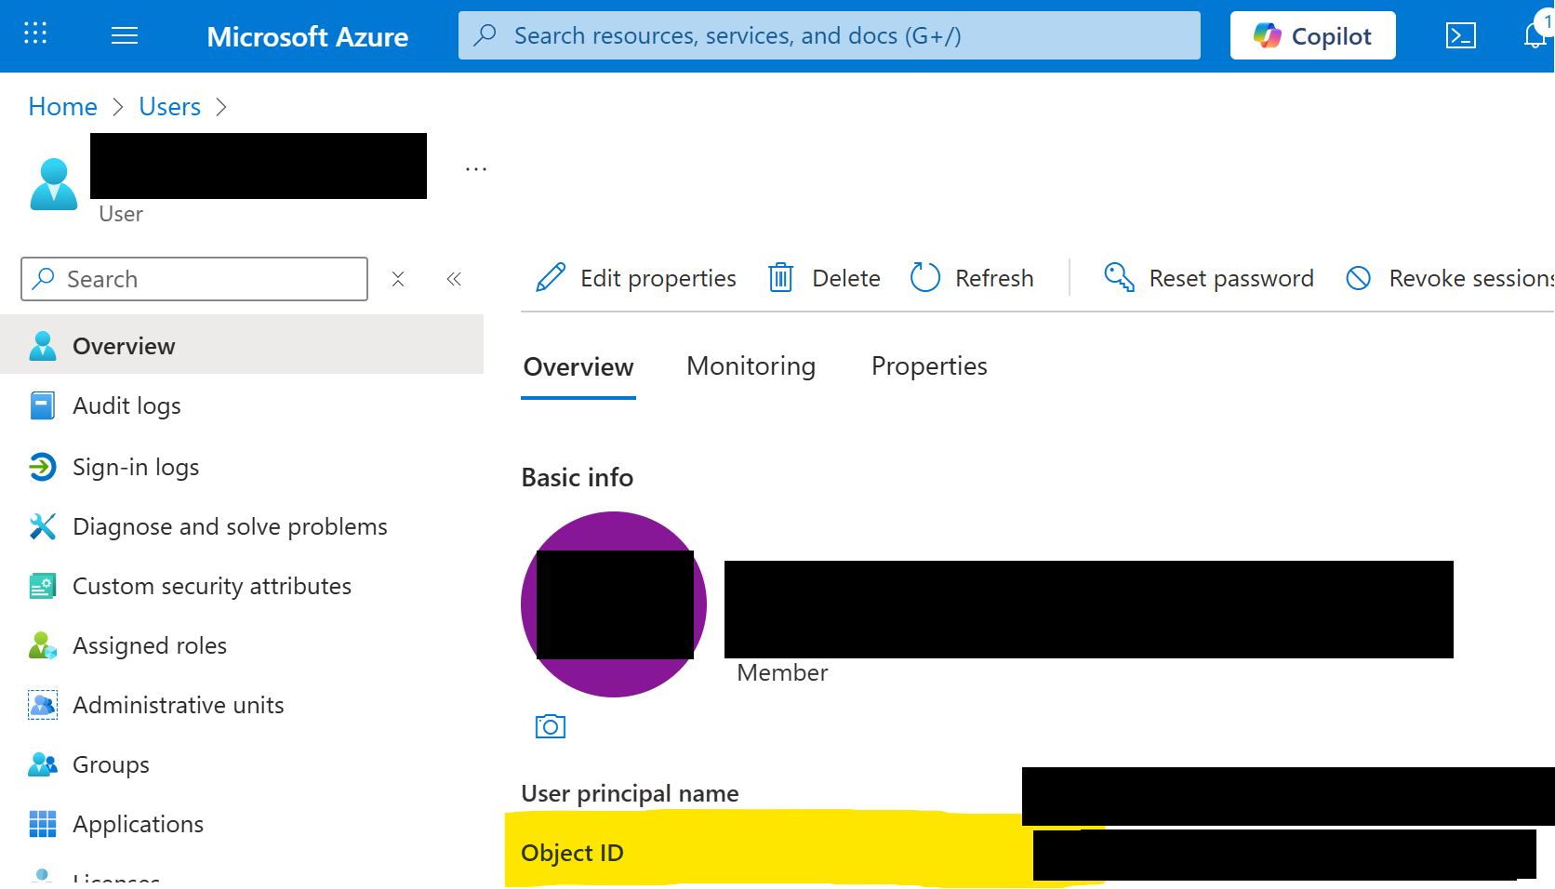Open notifications via the bell icon
1555x889 pixels.
tap(1536, 35)
